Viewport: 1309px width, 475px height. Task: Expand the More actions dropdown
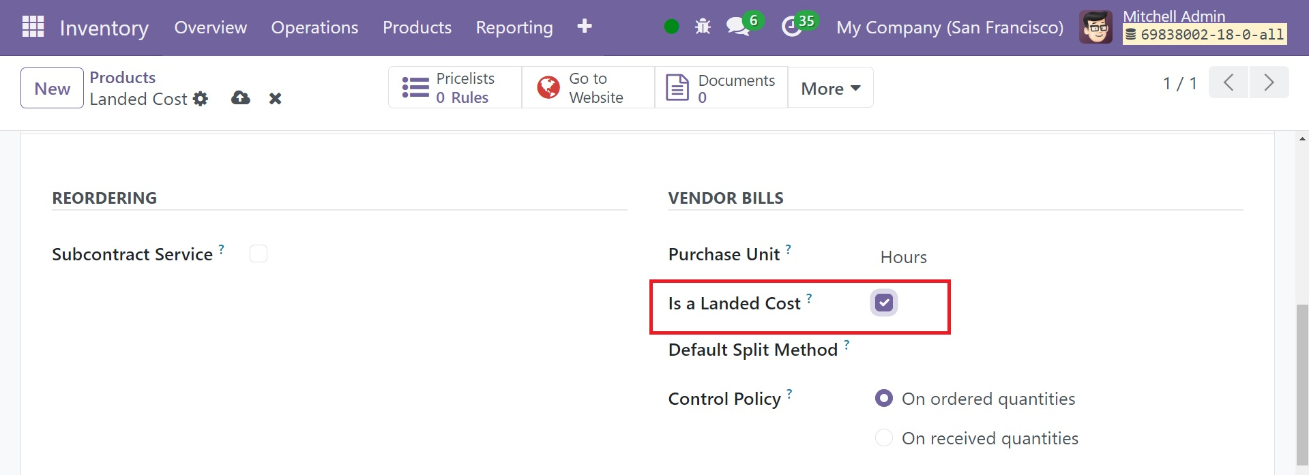(x=830, y=88)
